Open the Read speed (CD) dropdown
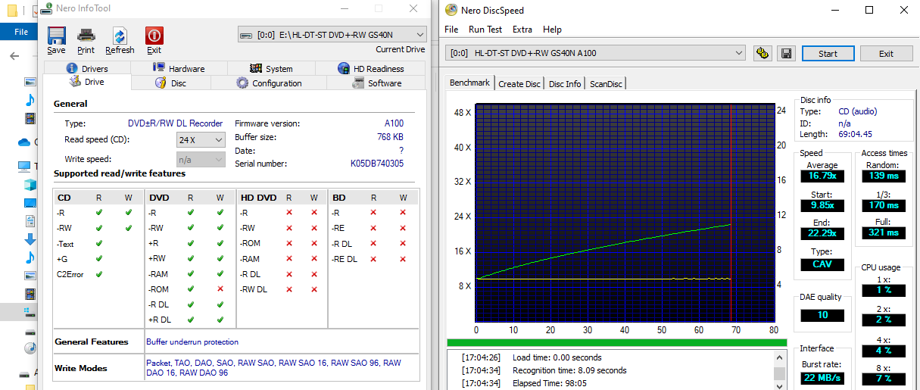This screenshot has width=920, height=390. [218, 140]
